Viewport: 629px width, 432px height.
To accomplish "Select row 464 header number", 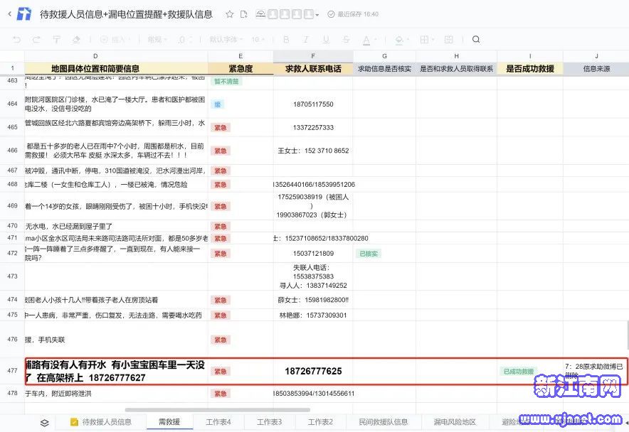I will click(12, 104).
